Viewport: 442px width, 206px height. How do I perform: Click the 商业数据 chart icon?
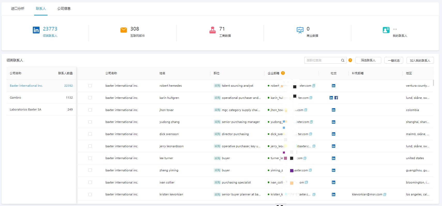(300, 30)
